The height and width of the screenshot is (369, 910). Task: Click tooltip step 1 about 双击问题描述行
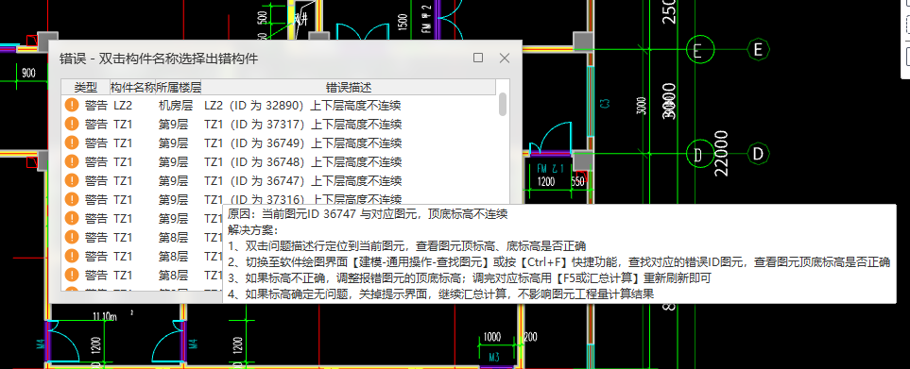pyautogui.click(x=407, y=245)
